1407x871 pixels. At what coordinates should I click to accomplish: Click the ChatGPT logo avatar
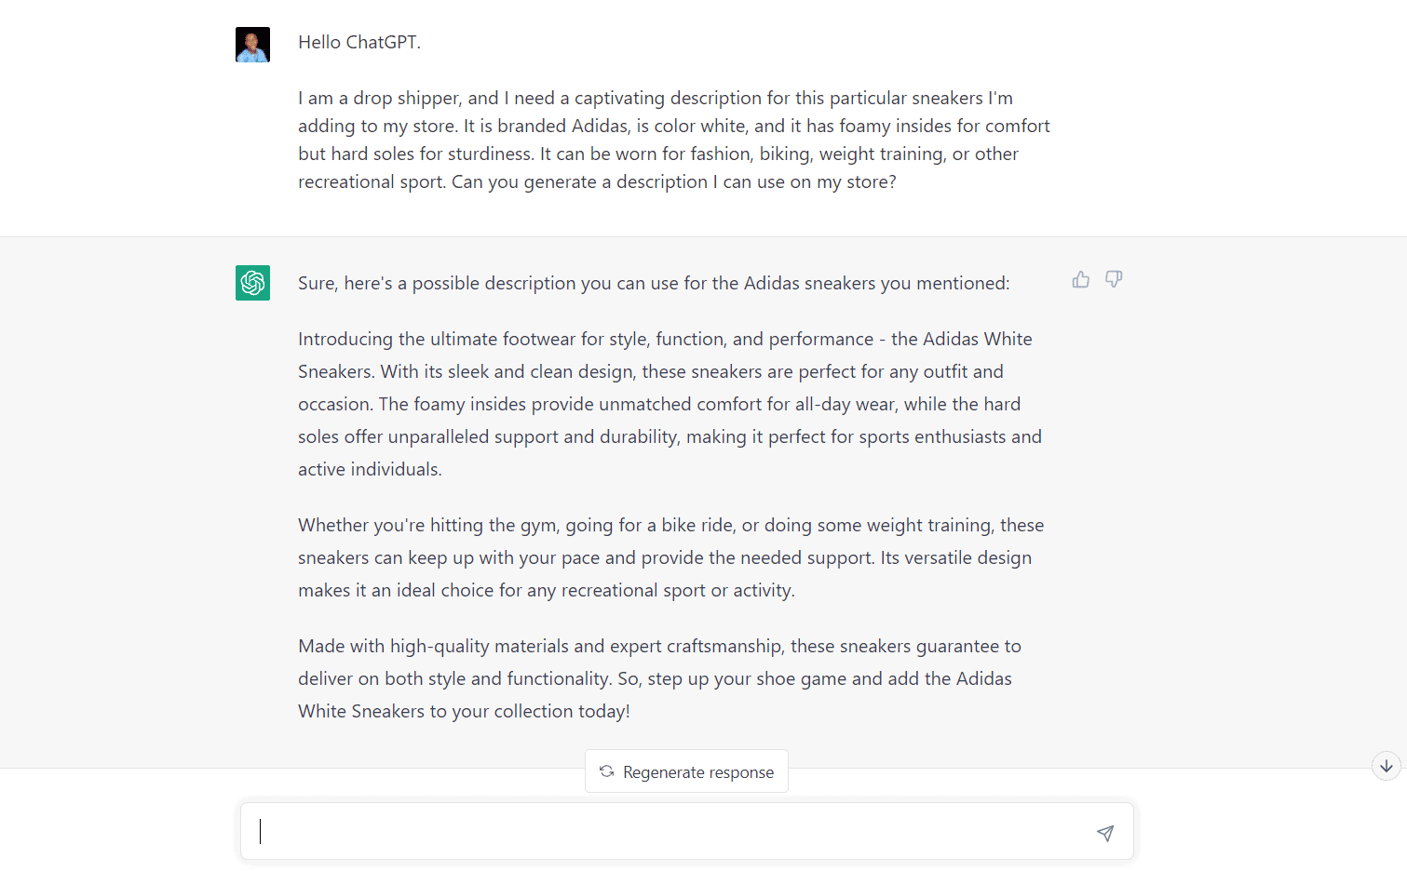[x=252, y=283]
